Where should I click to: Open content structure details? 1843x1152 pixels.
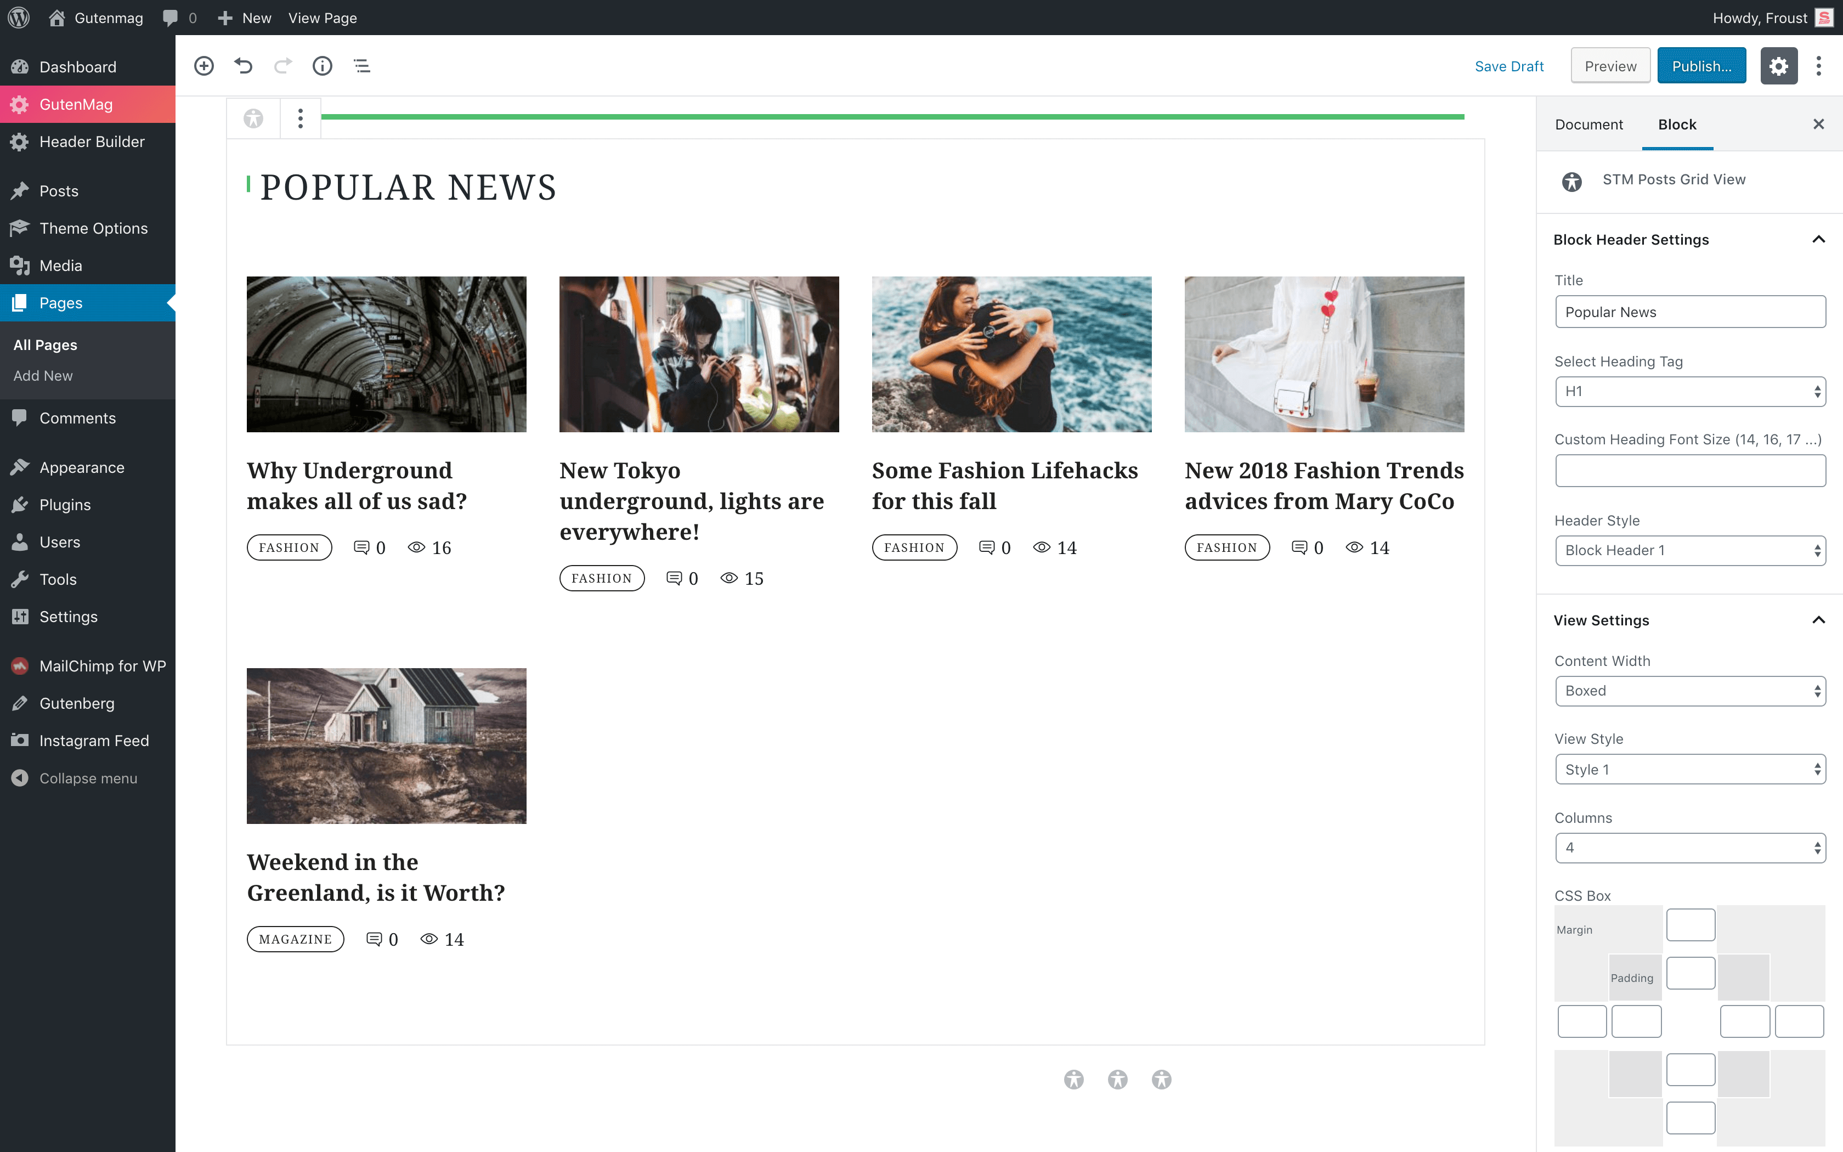(x=322, y=65)
